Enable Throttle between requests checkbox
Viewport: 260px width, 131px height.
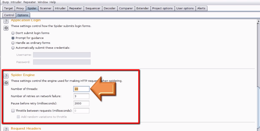[x=13, y=111]
